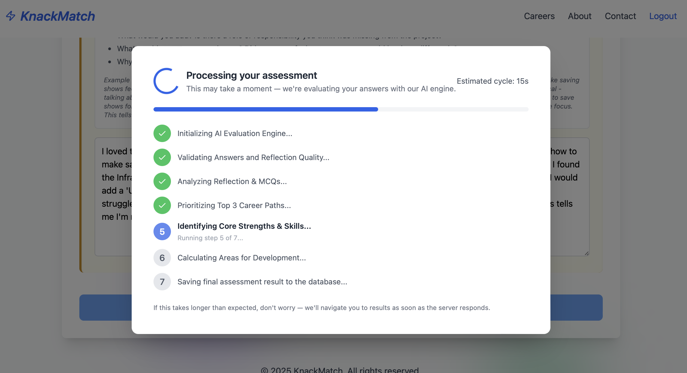Image resolution: width=687 pixels, height=373 pixels.
Task: Click 'Identifying Core Strengths & Skills' step label
Action: [x=244, y=226]
